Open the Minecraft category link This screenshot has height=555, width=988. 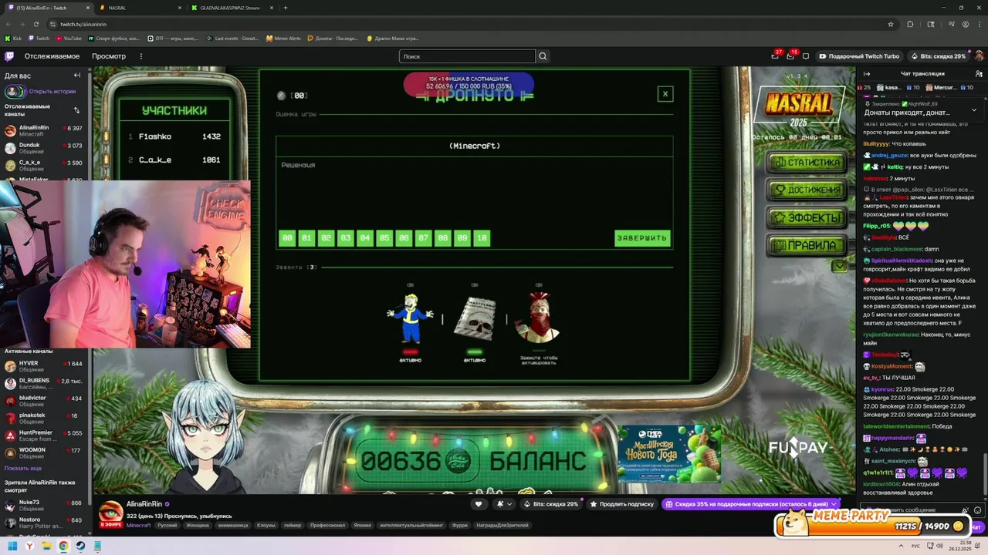coord(139,525)
